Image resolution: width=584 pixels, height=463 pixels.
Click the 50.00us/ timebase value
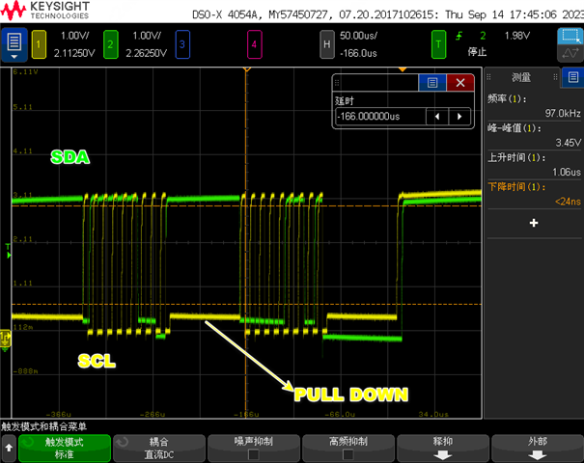358,36
